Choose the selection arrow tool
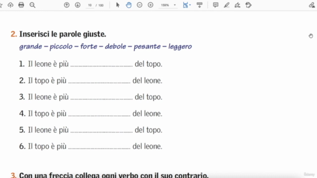 tap(118, 5)
